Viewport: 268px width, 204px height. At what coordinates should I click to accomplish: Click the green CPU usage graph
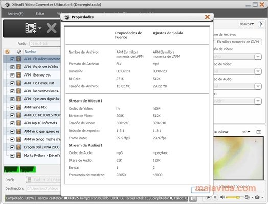click(x=20, y=169)
